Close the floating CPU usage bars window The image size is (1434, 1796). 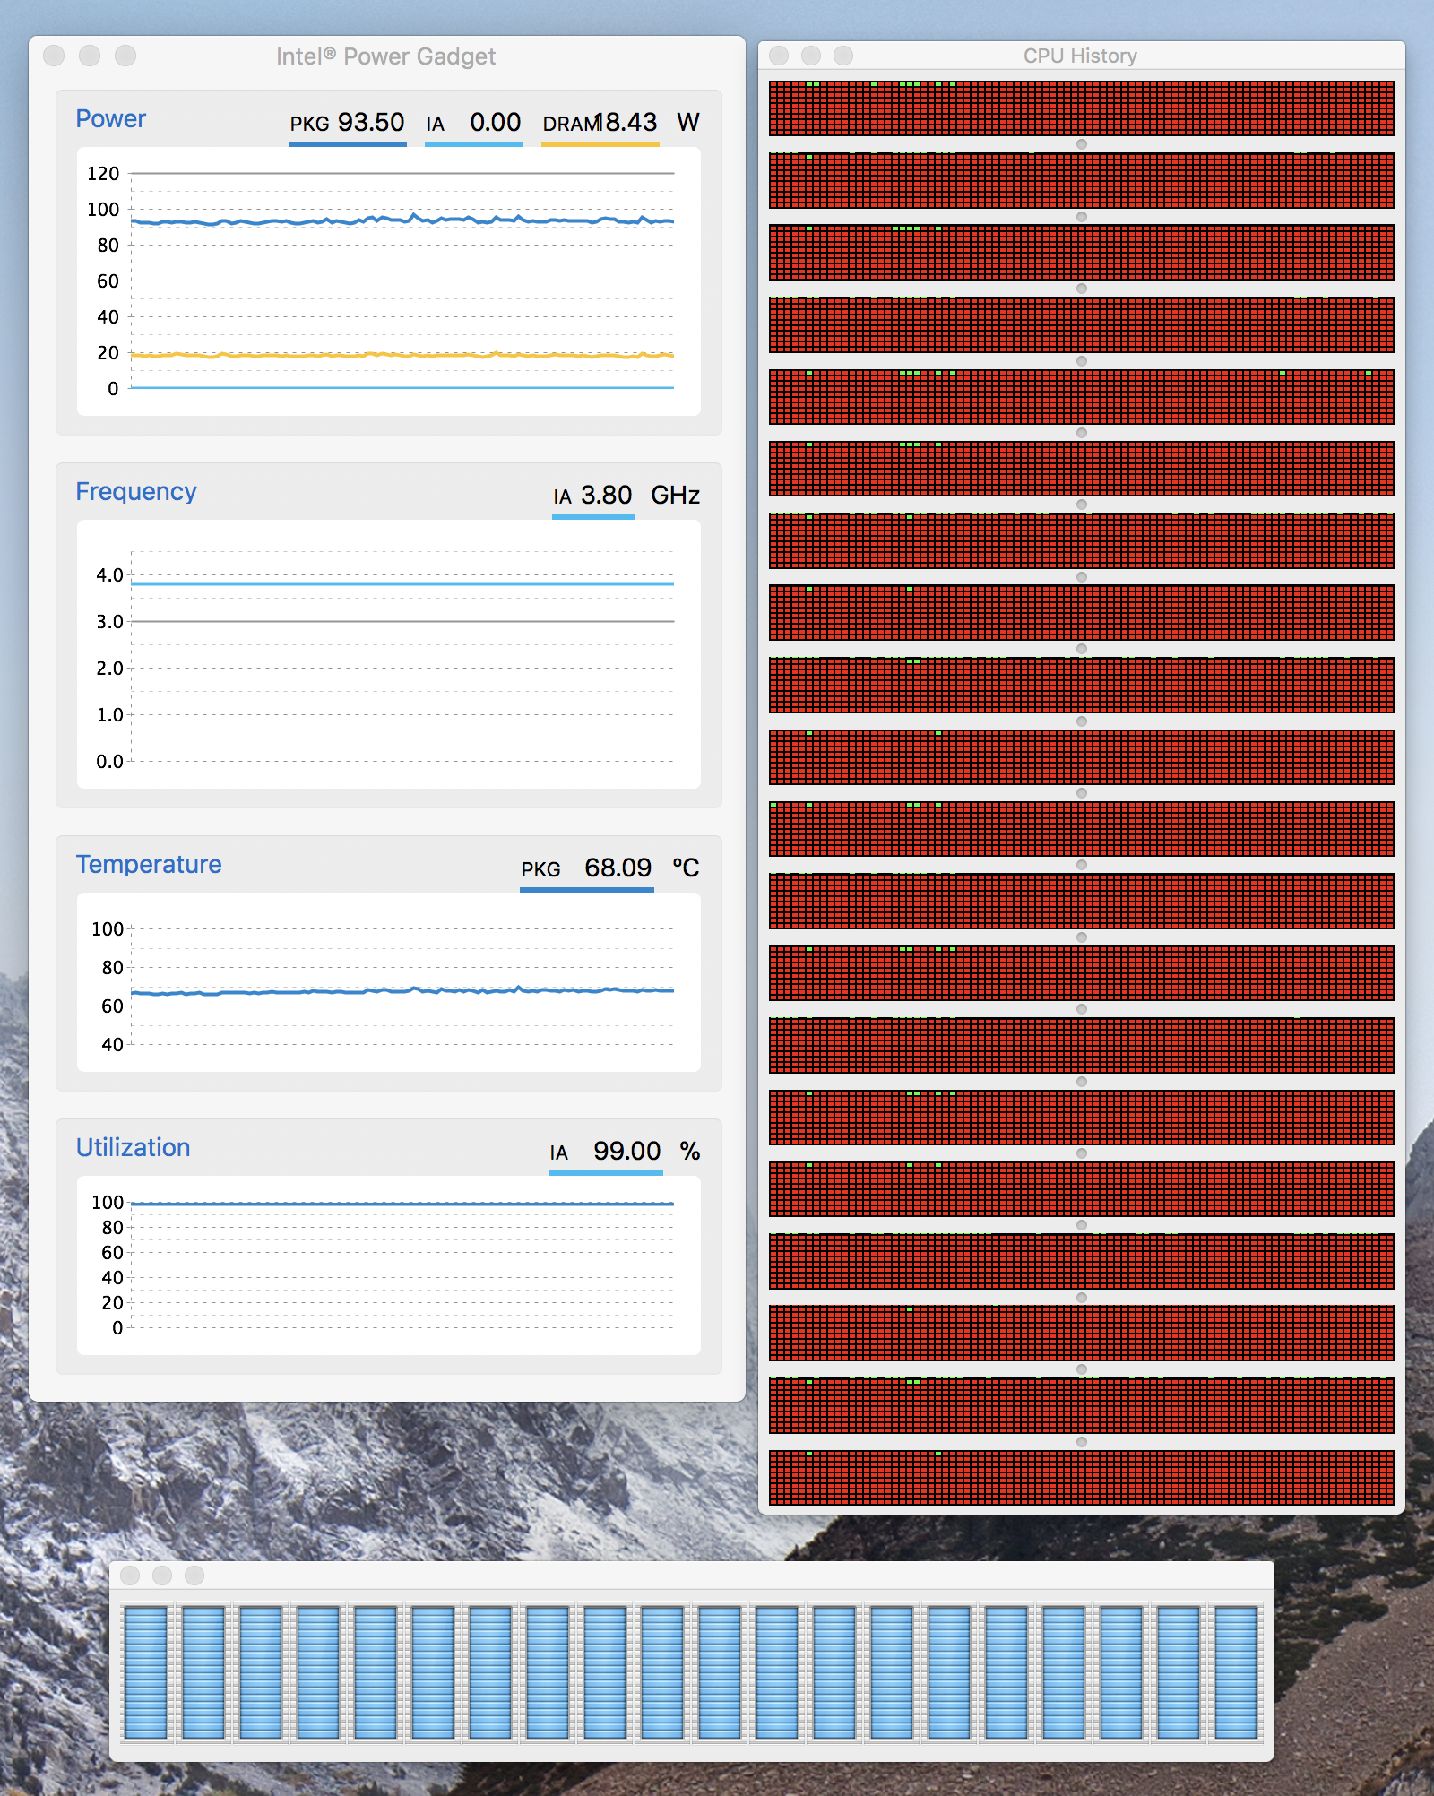(x=130, y=1576)
